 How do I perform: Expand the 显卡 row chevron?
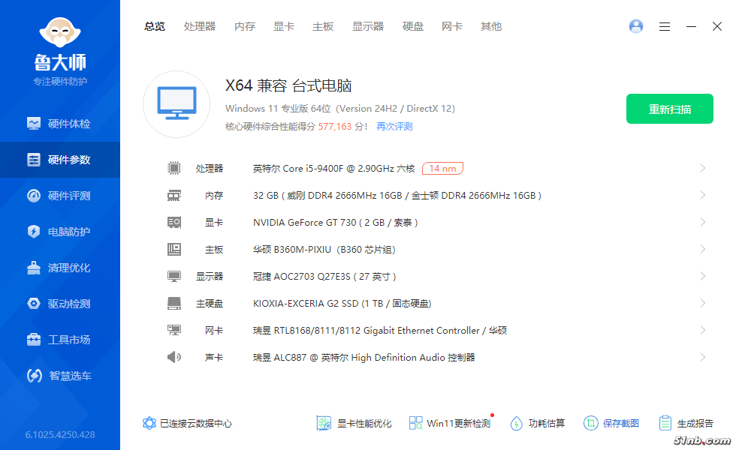point(703,222)
